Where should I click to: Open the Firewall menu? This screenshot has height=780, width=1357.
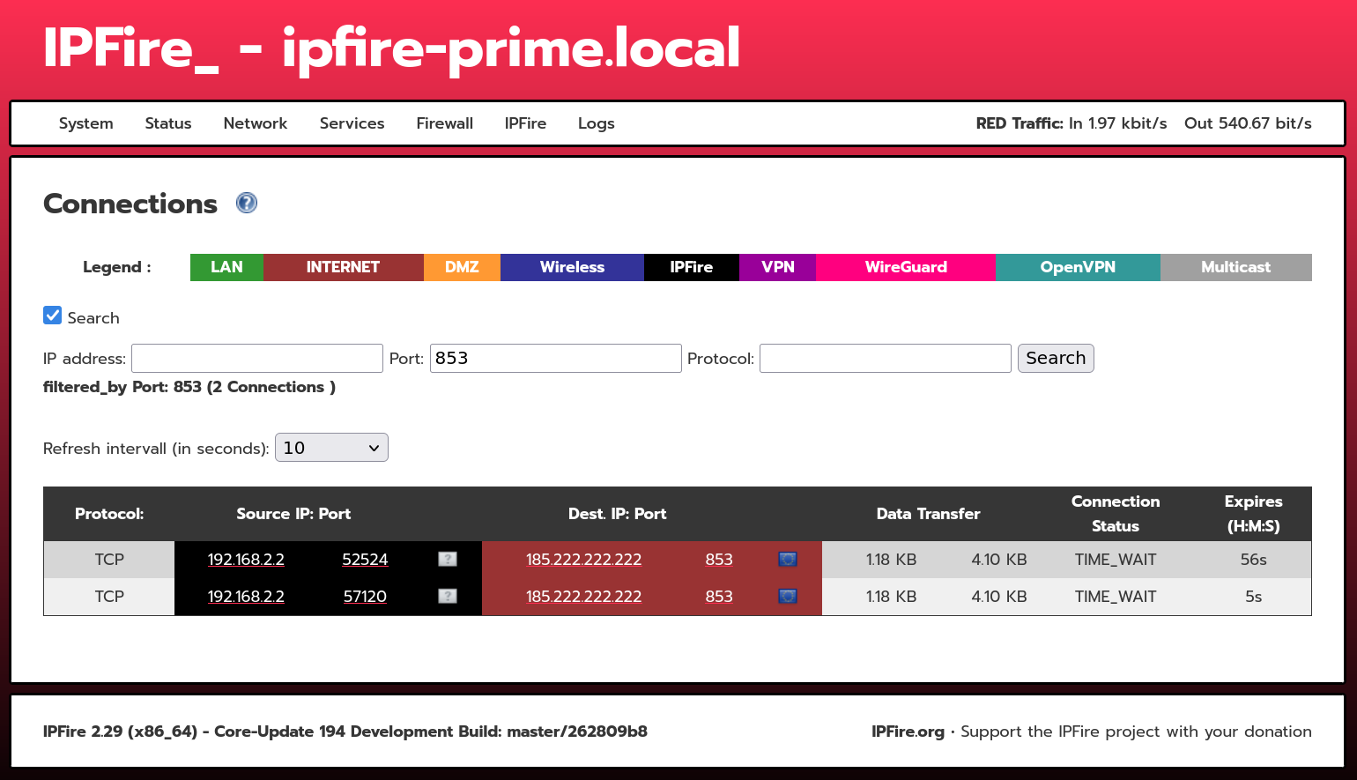tap(445, 123)
